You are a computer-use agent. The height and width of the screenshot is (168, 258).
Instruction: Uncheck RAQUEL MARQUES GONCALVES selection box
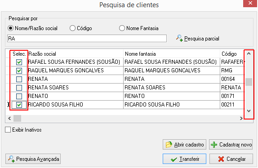coord(19,71)
